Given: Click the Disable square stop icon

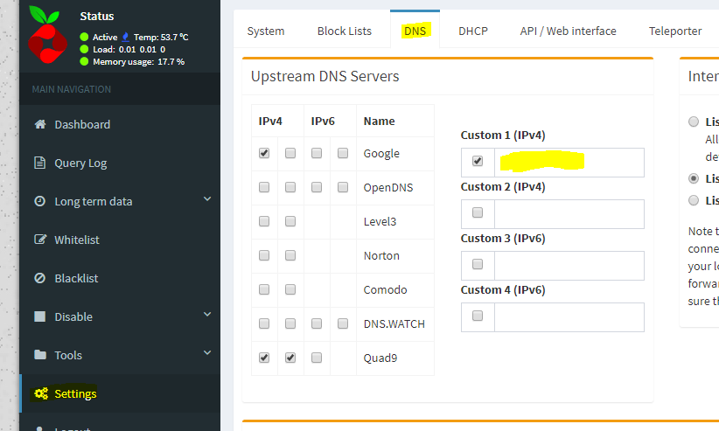Looking at the screenshot, I should point(40,316).
